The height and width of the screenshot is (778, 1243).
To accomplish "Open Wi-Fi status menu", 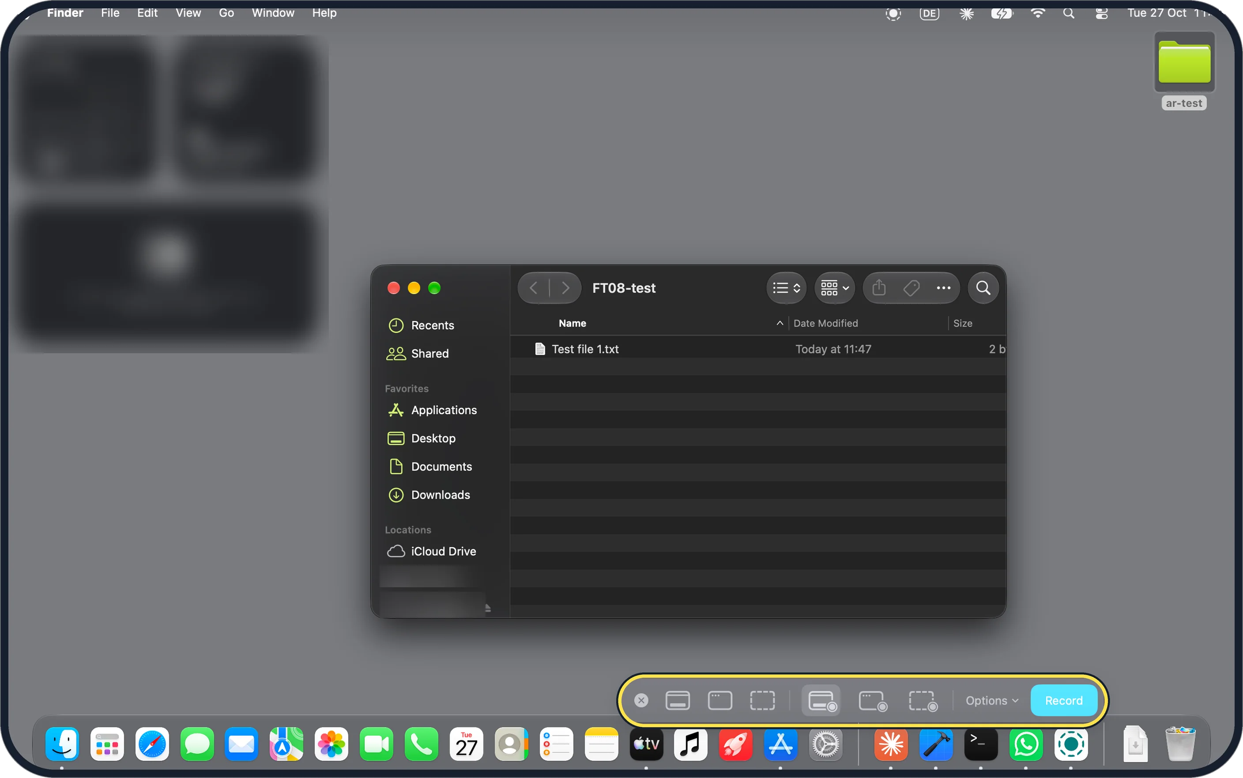I will (x=1037, y=13).
